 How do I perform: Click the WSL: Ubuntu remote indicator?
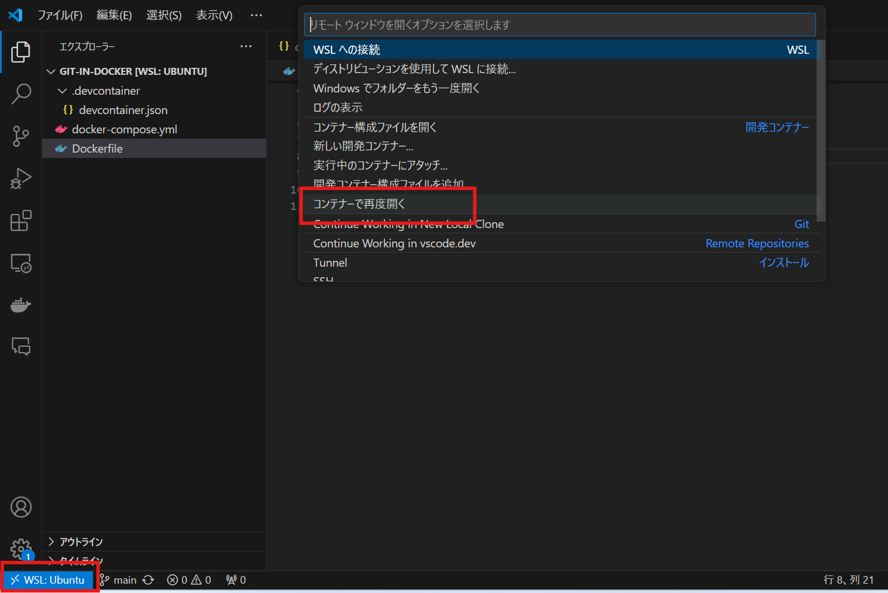click(x=48, y=580)
